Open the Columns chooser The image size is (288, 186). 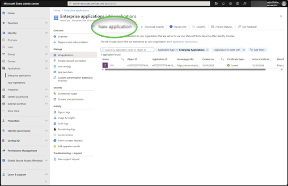pos(199,27)
